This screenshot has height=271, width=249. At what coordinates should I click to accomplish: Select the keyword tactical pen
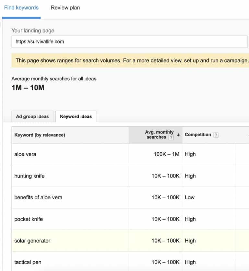(28, 262)
